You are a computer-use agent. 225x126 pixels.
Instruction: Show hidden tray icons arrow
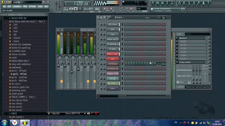pos(180,123)
